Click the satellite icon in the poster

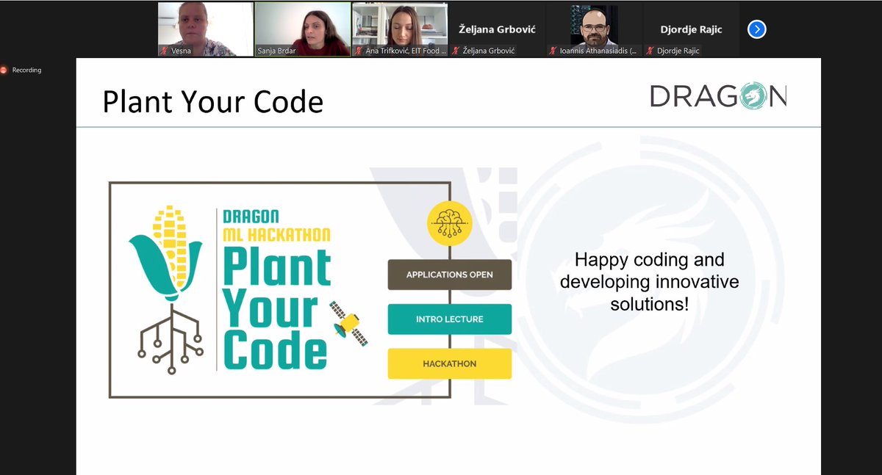(349, 324)
